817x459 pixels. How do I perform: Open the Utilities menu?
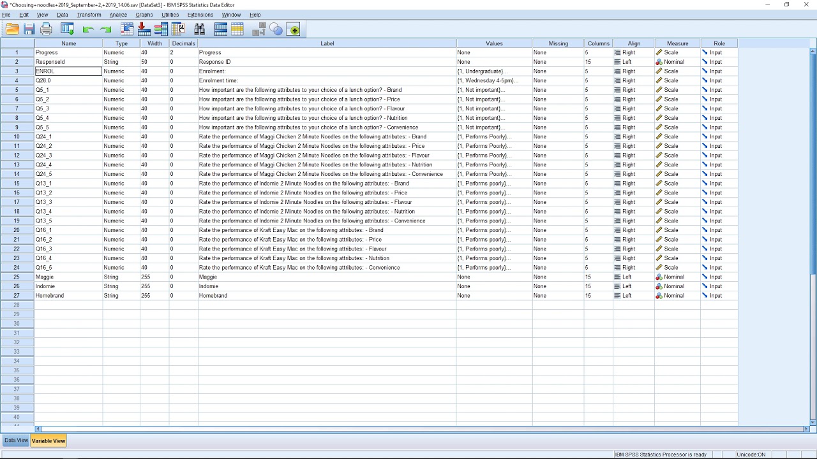point(170,15)
